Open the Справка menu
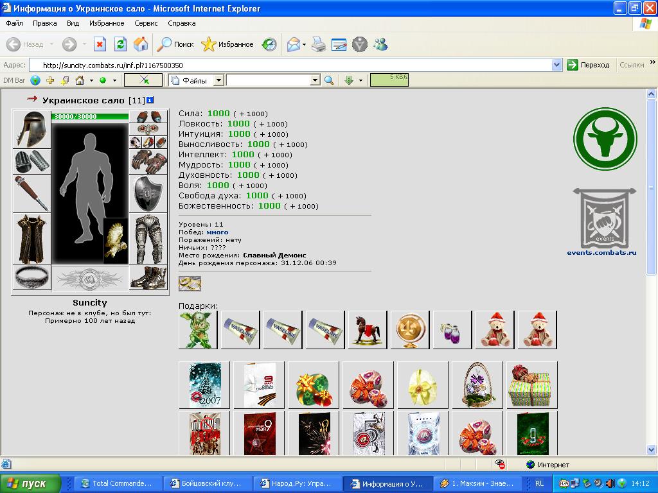658x493 pixels. click(182, 23)
